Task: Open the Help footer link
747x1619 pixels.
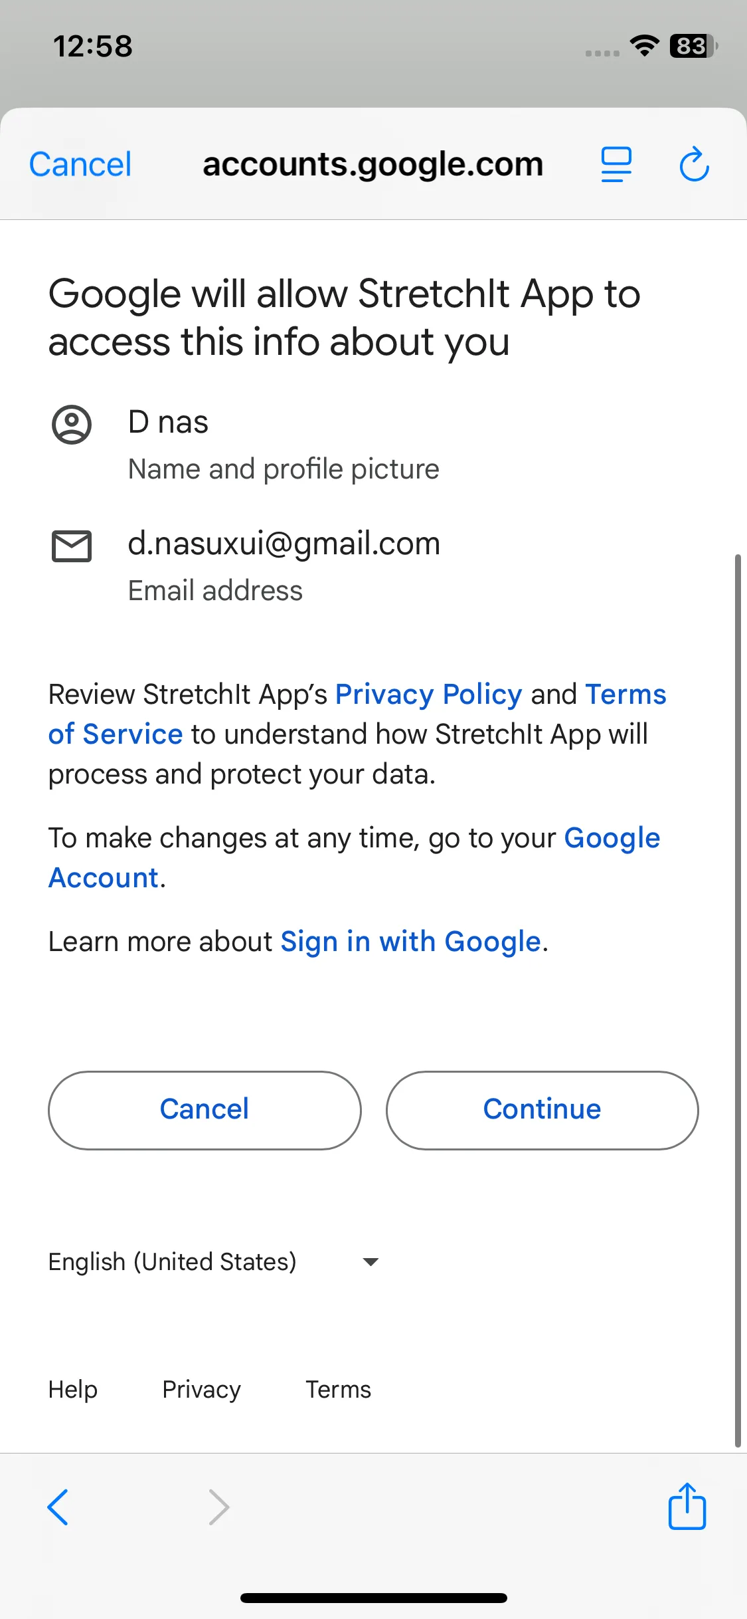Action: point(73,1390)
